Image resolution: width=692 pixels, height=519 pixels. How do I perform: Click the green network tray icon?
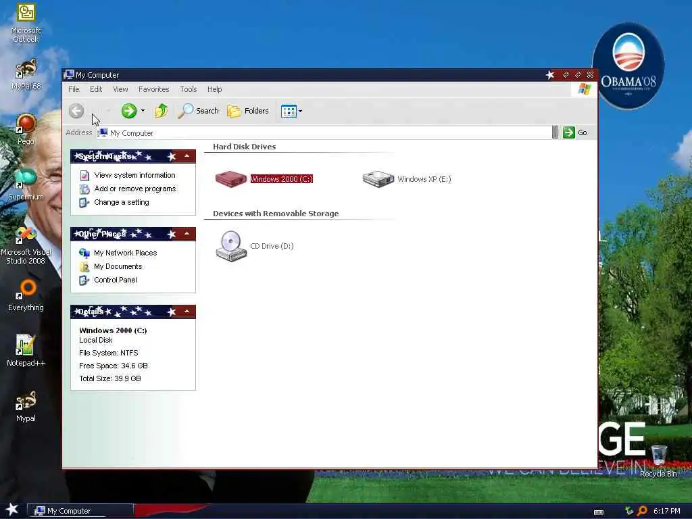629,511
